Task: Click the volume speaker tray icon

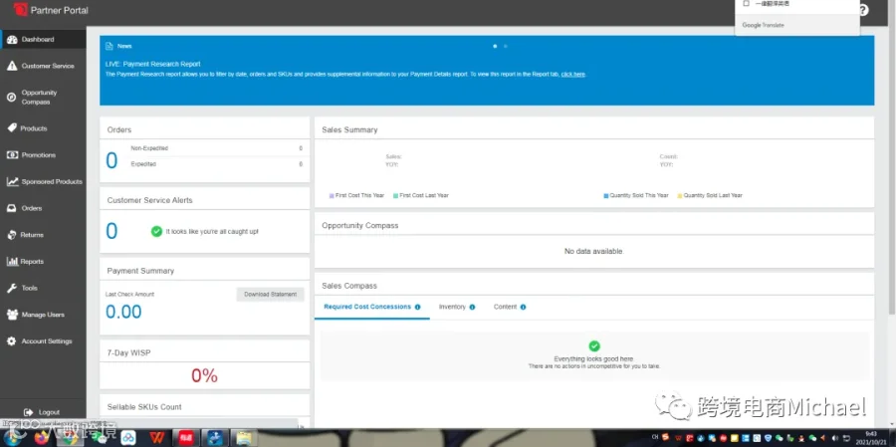Action: click(836, 438)
